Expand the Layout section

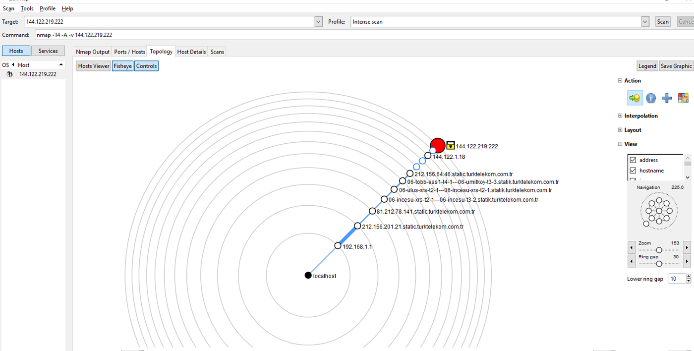[x=620, y=130]
